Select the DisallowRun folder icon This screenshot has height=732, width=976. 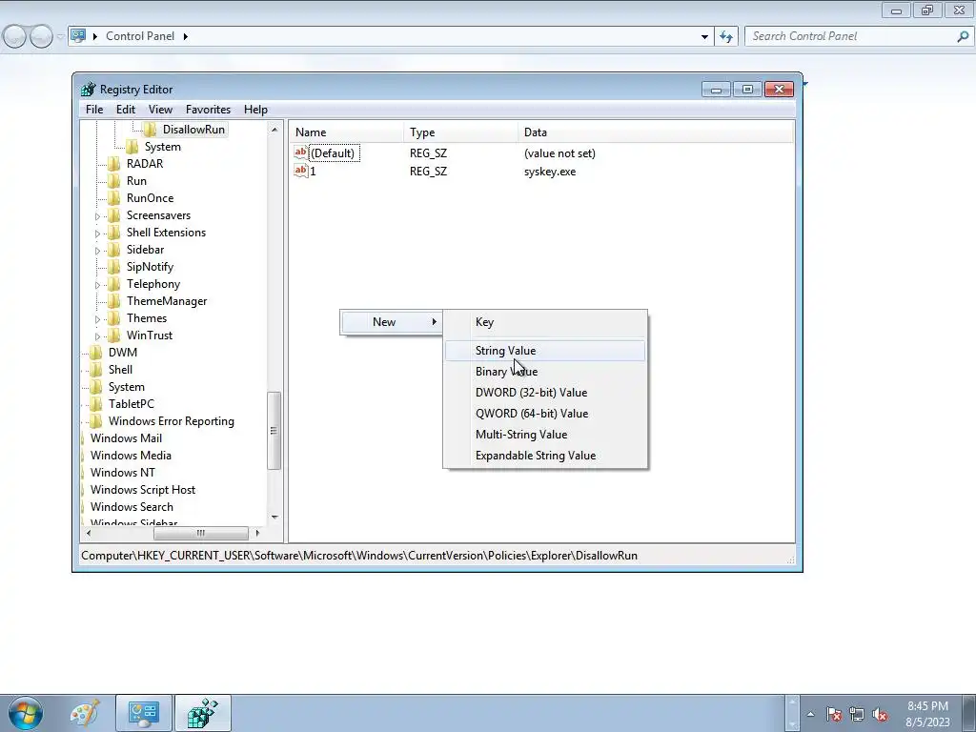pos(150,130)
